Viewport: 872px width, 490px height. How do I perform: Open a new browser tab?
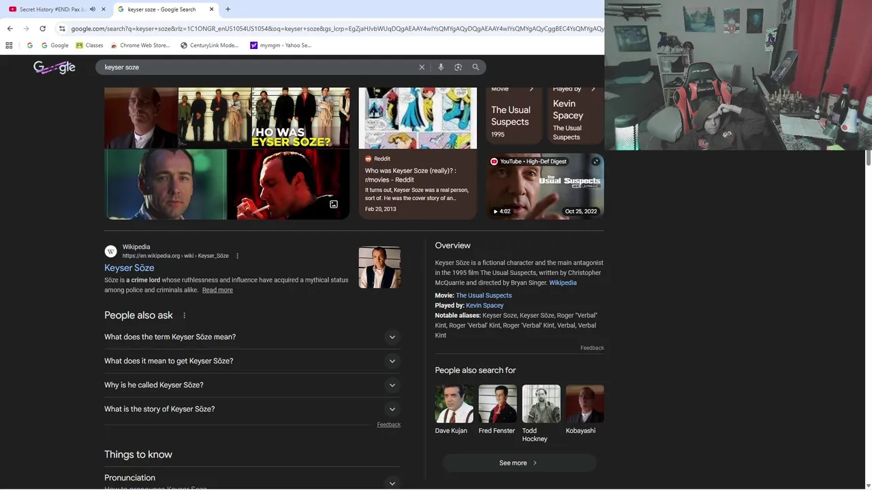(228, 10)
